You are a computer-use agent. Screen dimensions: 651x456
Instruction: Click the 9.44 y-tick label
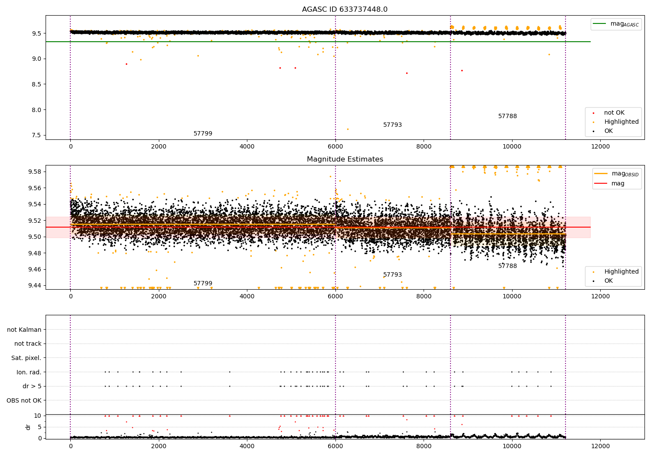(34, 286)
